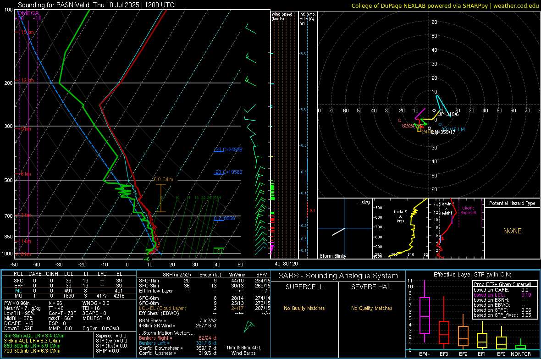Select the orange 'LCL-EL (Cloud Layer)' row label

pyautogui.click(x=162, y=308)
